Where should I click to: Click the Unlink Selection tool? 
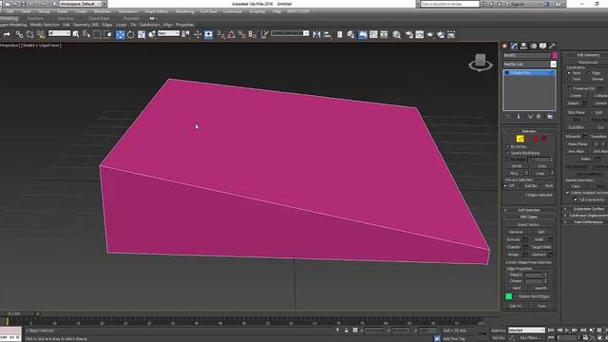(29, 35)
